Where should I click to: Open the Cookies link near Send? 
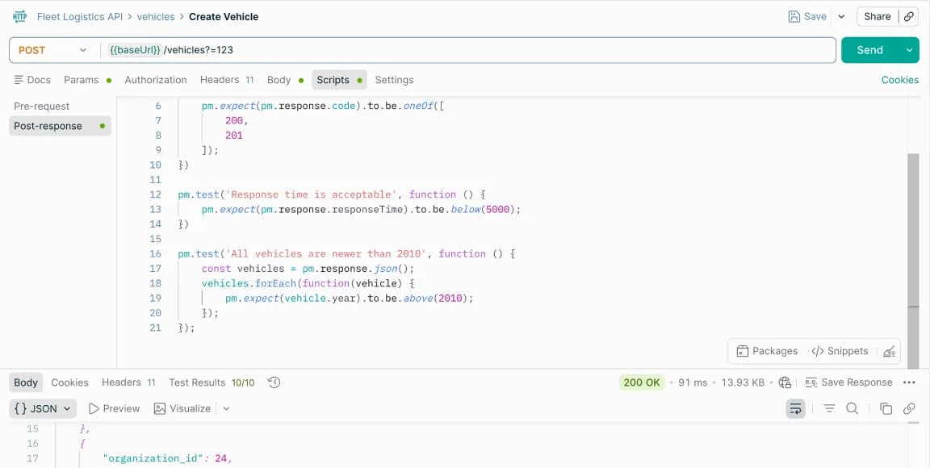coord(900,80)
